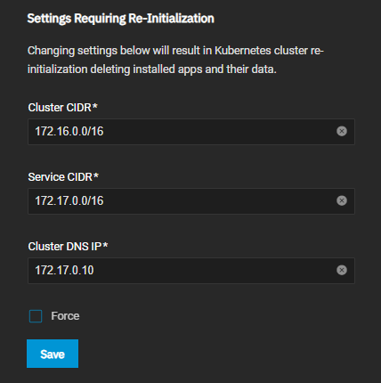Select the Settings Requiring Re-Initialization heading
Viewport: 381px width, 383px height.
(x=121, y=19)
